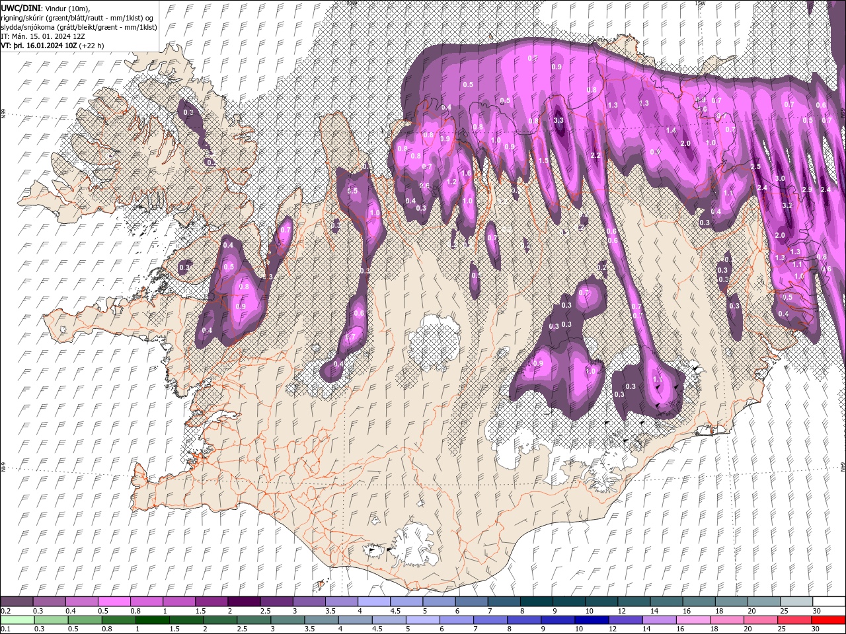Image resolution: width=846 pixels, height=634 pixels.
Task: Click the 'rigning/skúrir' line in the title box
Action: click(78, 17)
